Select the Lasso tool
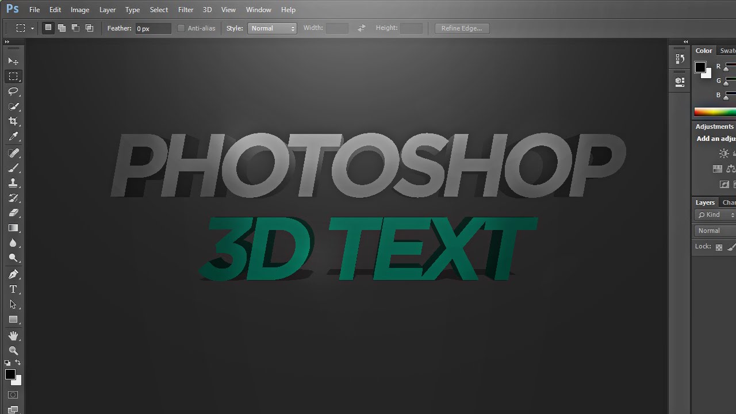Screen dimensions: 736x414 pos(13,91)
